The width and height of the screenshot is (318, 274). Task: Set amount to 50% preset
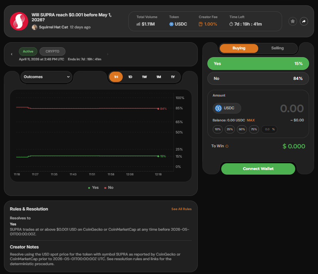242,129
